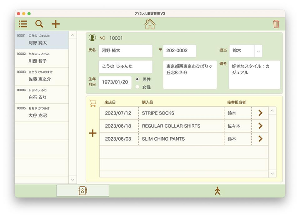Add new customer with top plus icon
This screenshot has height=217, width=300.
55,24
